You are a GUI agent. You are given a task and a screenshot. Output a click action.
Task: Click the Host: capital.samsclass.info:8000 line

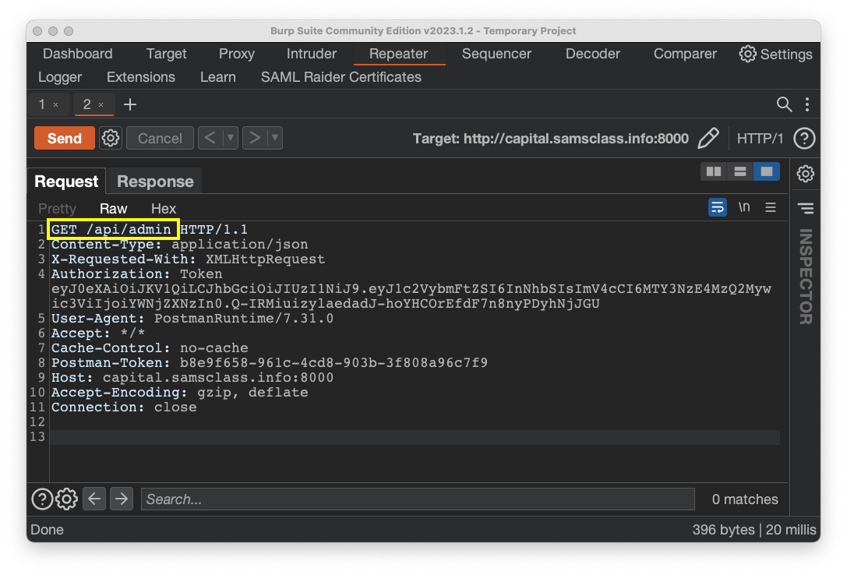pyautogui.click(x=192, y=377)
